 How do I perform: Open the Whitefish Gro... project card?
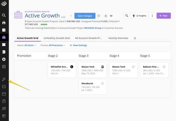coord(62,70)
